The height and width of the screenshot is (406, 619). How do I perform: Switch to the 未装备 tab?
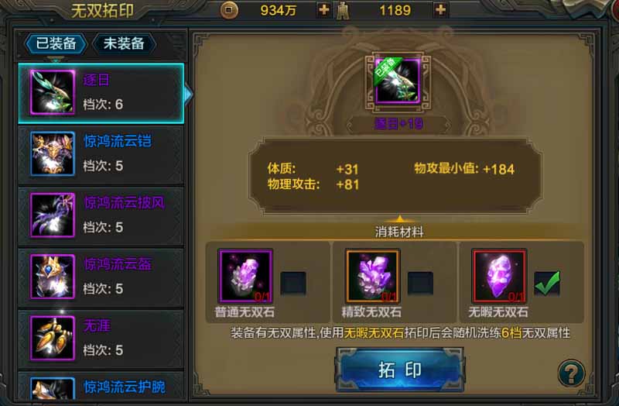coord(124,43)
